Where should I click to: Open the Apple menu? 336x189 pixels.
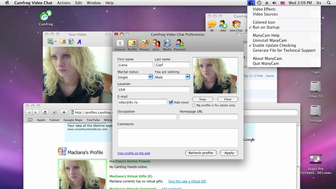(7, 3)
